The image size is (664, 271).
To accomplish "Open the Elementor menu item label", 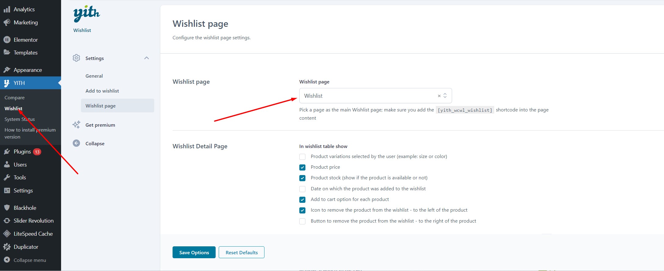I will pos(26,40).
